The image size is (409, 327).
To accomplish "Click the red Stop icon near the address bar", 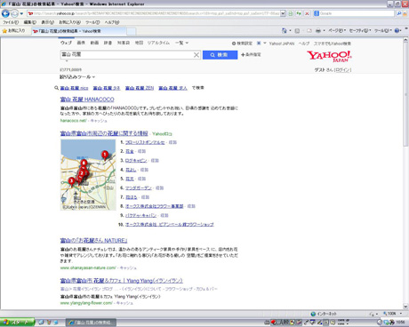I will [x=307, y=13].
